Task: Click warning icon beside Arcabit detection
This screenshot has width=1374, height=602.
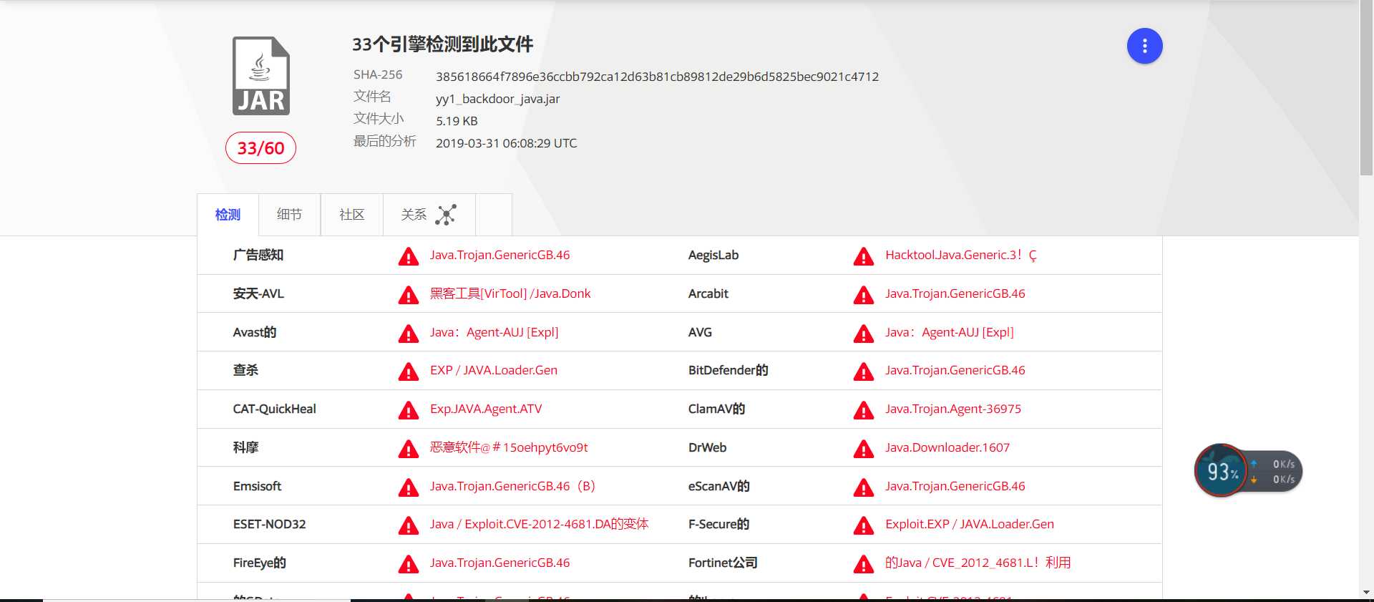Action: 864,295
